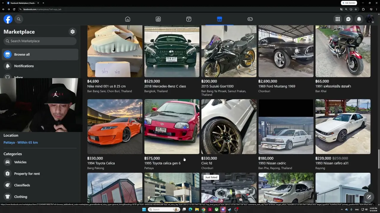
Task: Open the orange 1994 Toyota Celica photo
Action: (x=115, y=127)
